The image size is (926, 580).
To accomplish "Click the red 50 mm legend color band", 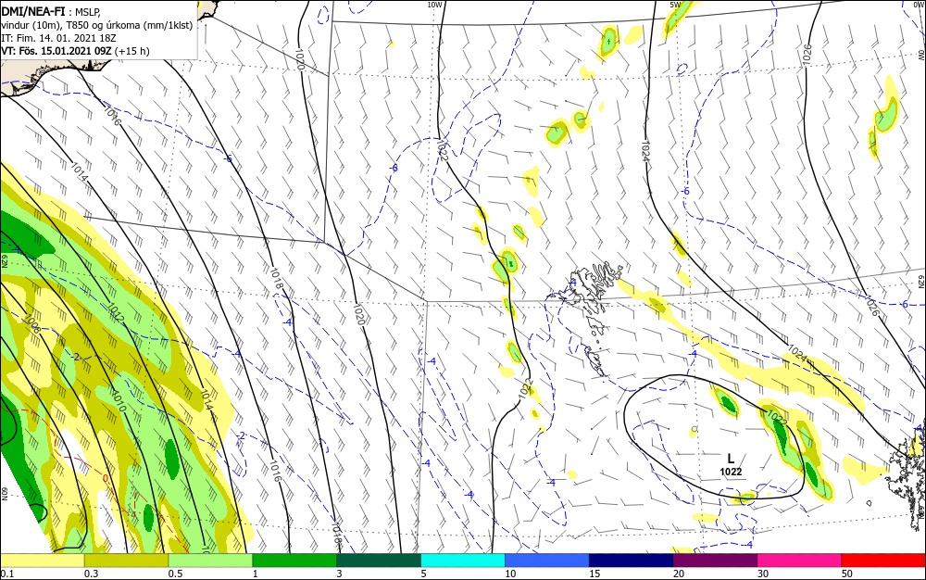I will (x=883, y=561).
